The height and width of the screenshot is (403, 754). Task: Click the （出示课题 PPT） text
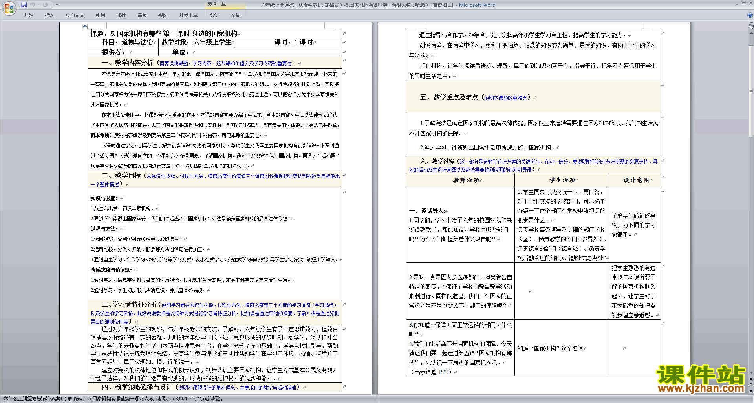(x=432, y=372)
